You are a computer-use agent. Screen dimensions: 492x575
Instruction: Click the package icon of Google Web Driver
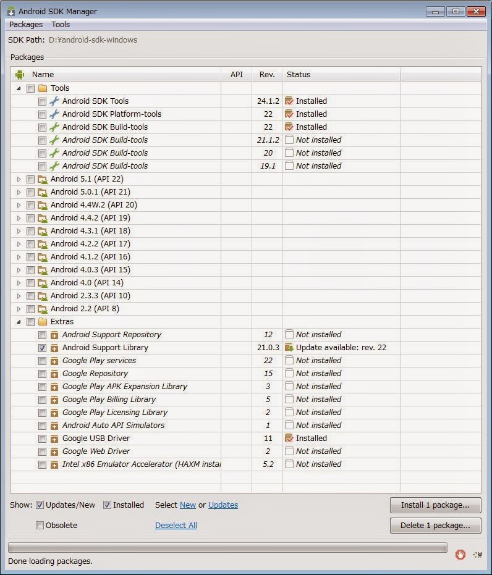(x=54, y=451)
